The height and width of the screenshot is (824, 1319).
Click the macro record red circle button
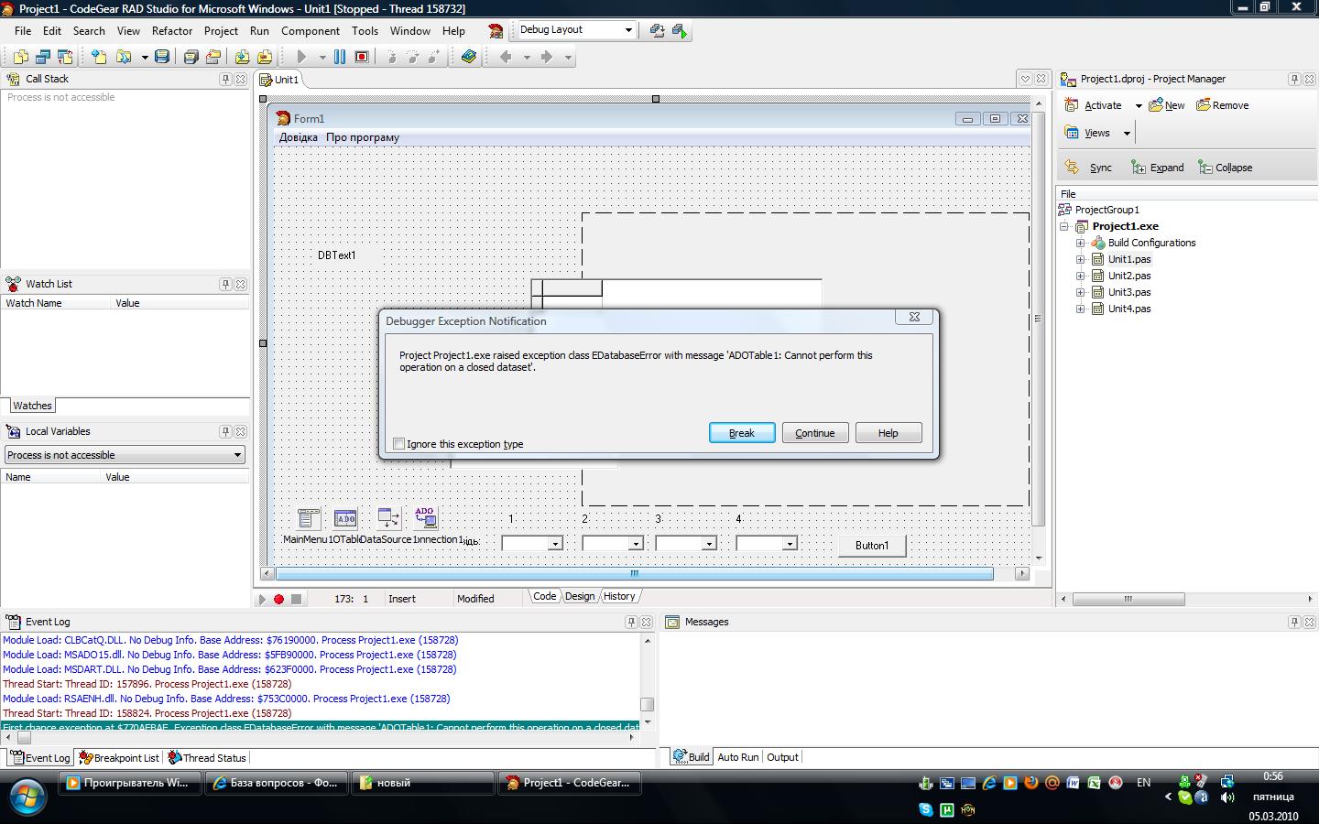tap(279, 599)
